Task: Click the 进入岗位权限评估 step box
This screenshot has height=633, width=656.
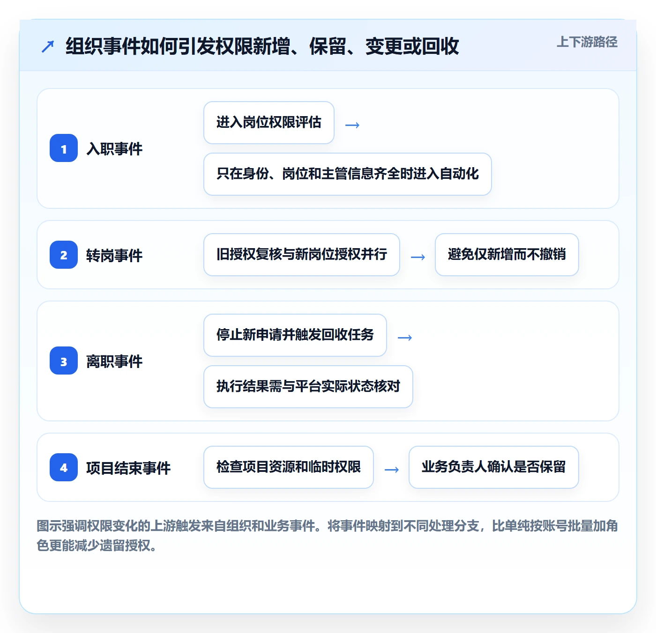Action: tap(269, 123)
